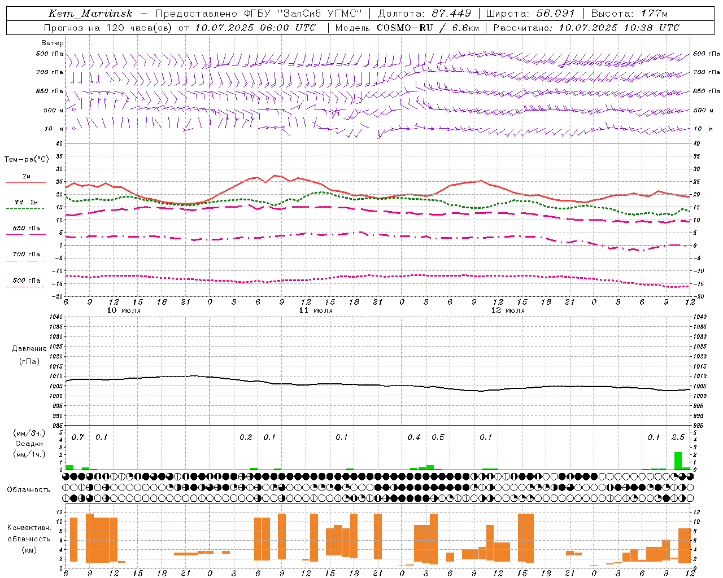
Task: Click the "12 июля" date label
Action: tap(508, 310)
